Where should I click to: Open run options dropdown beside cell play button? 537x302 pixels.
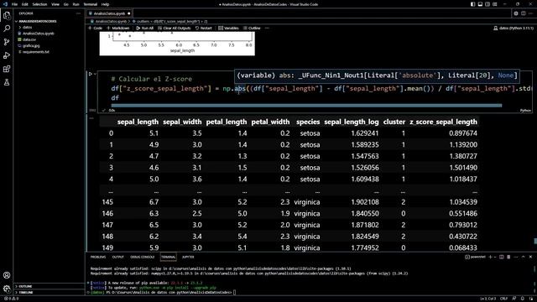click(95, 74)
